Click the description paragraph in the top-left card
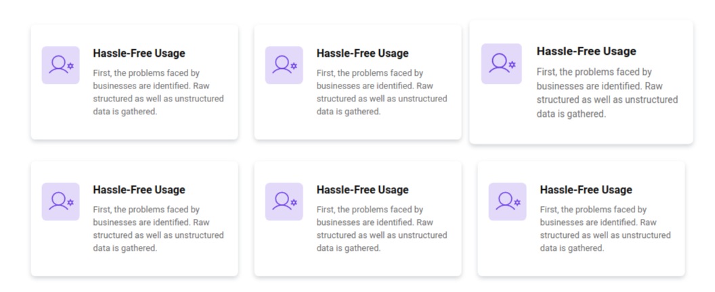This screenshot has height=292, width=715. click(x=158, y=92)
